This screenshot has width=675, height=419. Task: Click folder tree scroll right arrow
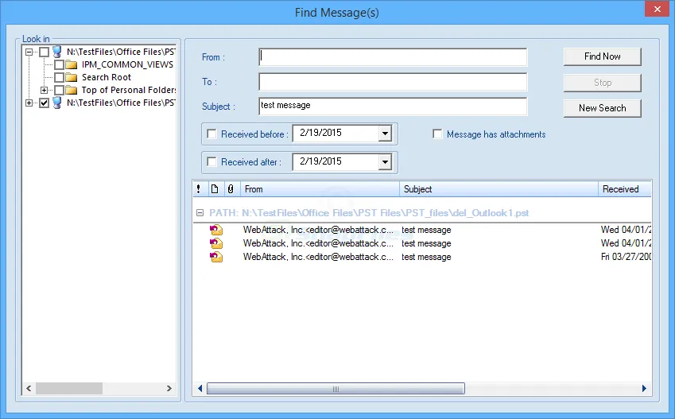[169, 389]
